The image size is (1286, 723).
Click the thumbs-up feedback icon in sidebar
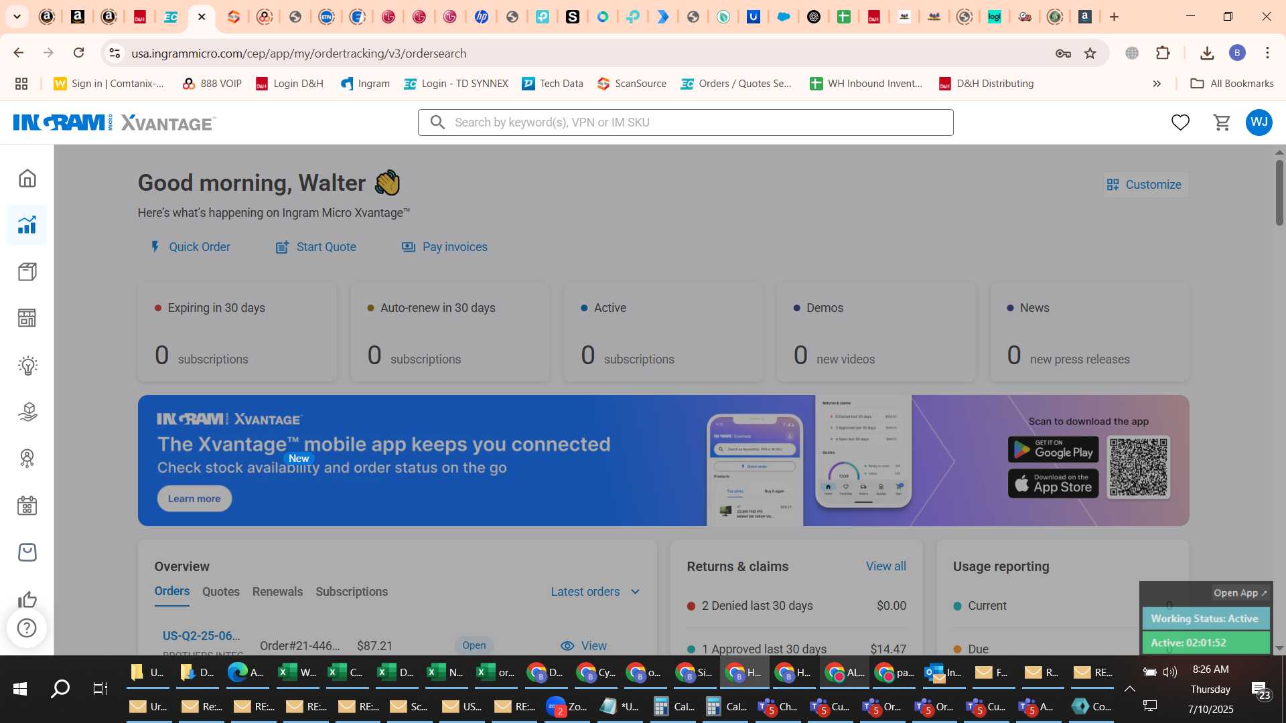click(27, 598)
